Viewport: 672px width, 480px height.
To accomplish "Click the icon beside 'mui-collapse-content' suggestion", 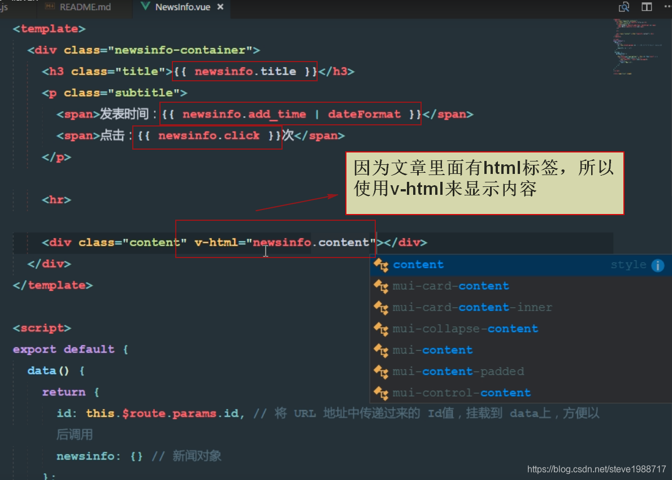I will [x=381, y=329].
